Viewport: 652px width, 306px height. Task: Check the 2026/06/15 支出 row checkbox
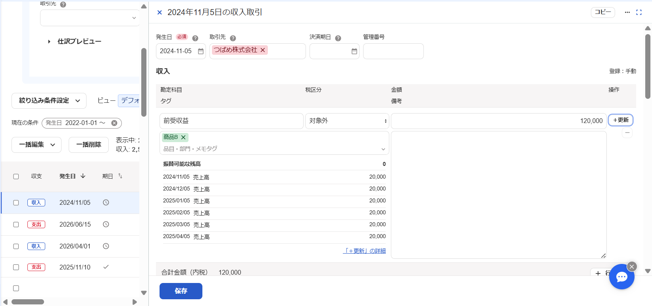pos(16,225)
